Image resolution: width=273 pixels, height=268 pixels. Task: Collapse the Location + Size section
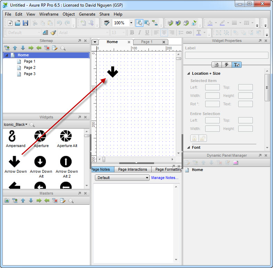(x=188, y=73)
